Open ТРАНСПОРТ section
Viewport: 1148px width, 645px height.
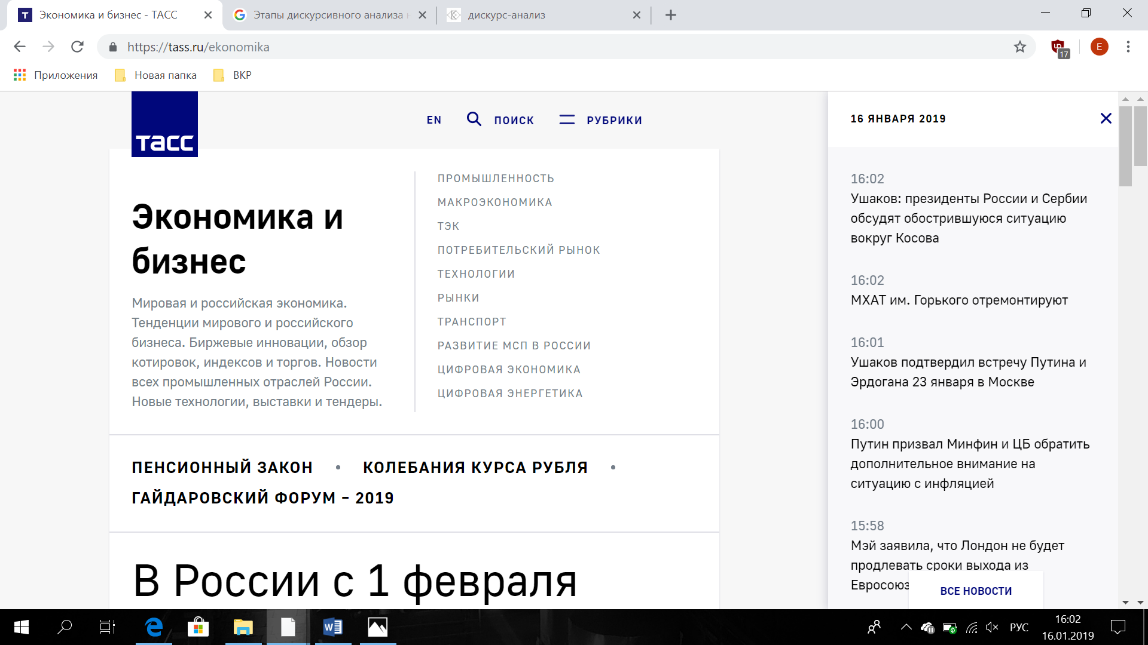coord(472,322)
